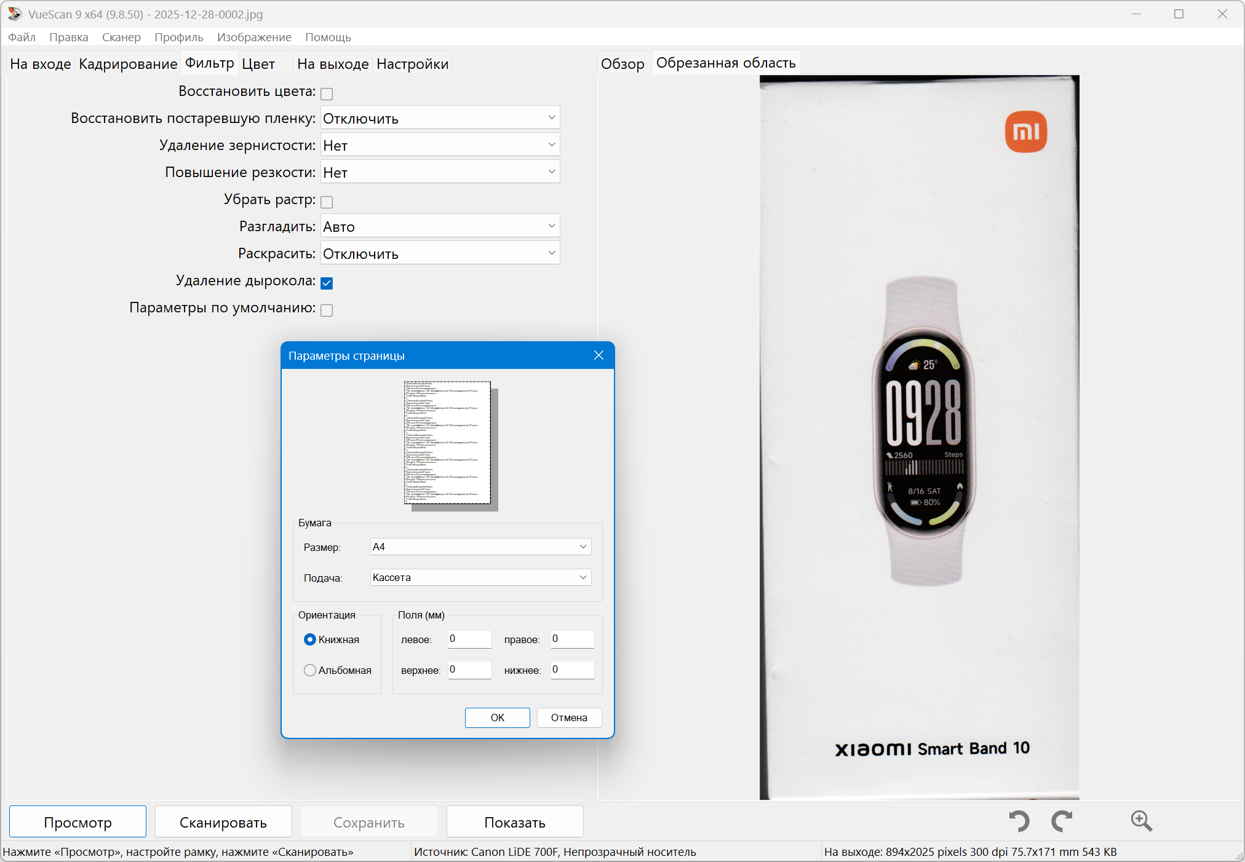Close the Параметры страницы dialog

click(599, 355)
